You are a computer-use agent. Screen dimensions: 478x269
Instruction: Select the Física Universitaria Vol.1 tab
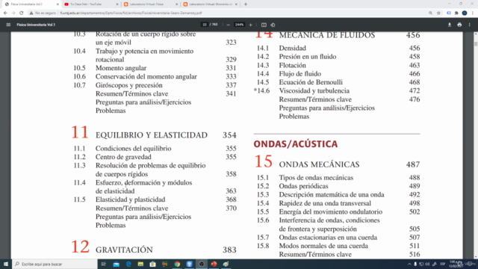tap(31, 4)
